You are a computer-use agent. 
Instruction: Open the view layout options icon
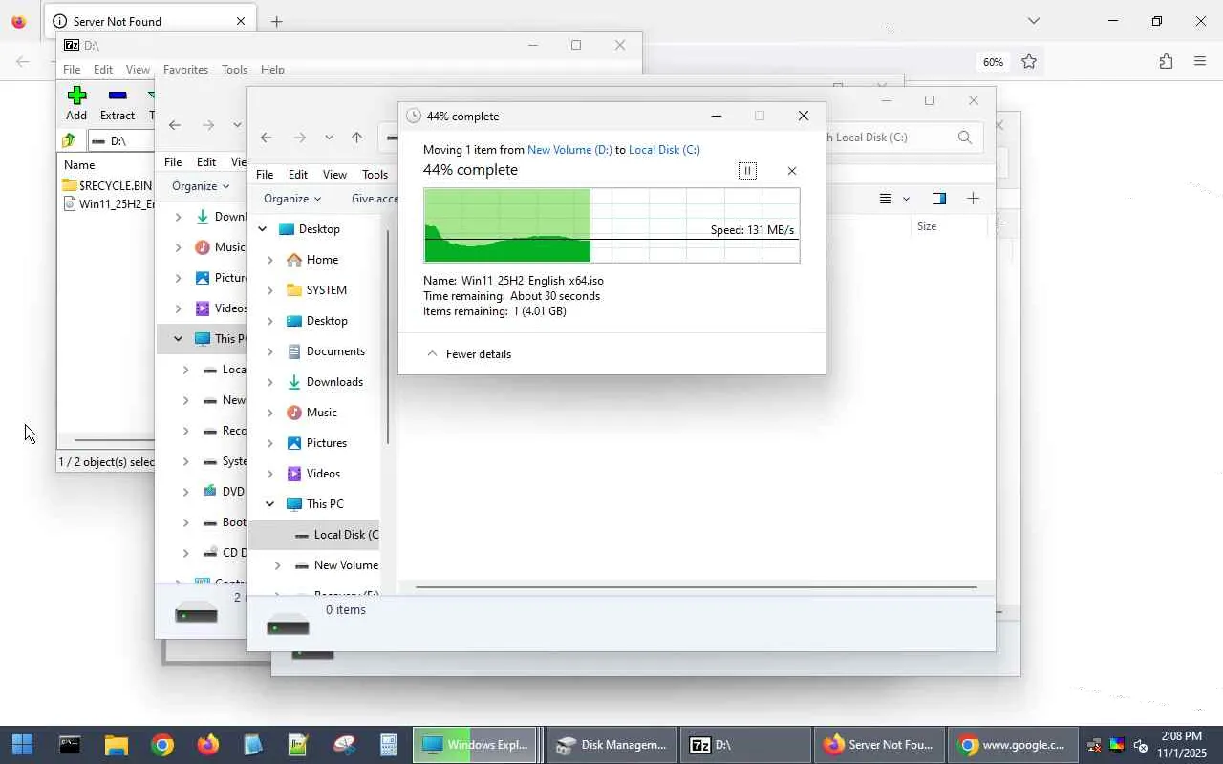[x=886, y=199]
